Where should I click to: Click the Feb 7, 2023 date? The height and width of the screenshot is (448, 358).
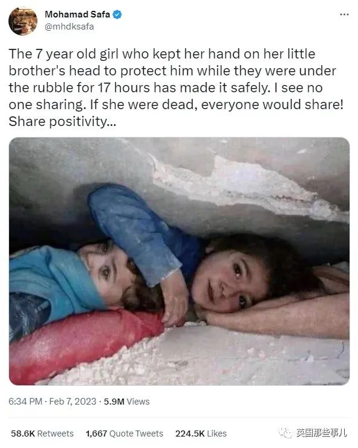(x=72, y=402)
